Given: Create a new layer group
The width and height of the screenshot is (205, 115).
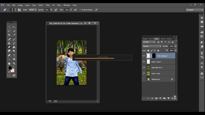Looking at the screenshot, I should [x=164, y=98].
